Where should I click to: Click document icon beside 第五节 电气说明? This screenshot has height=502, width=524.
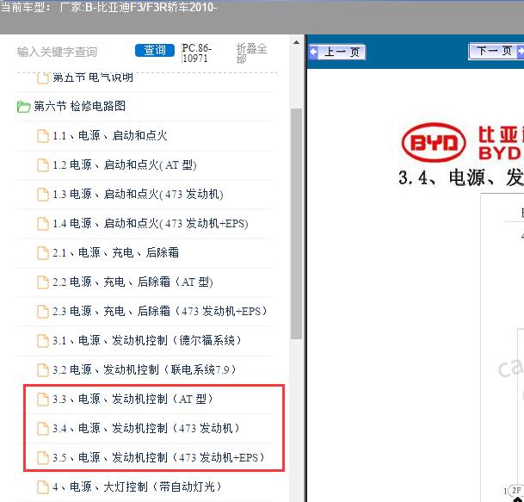[43, 78]
